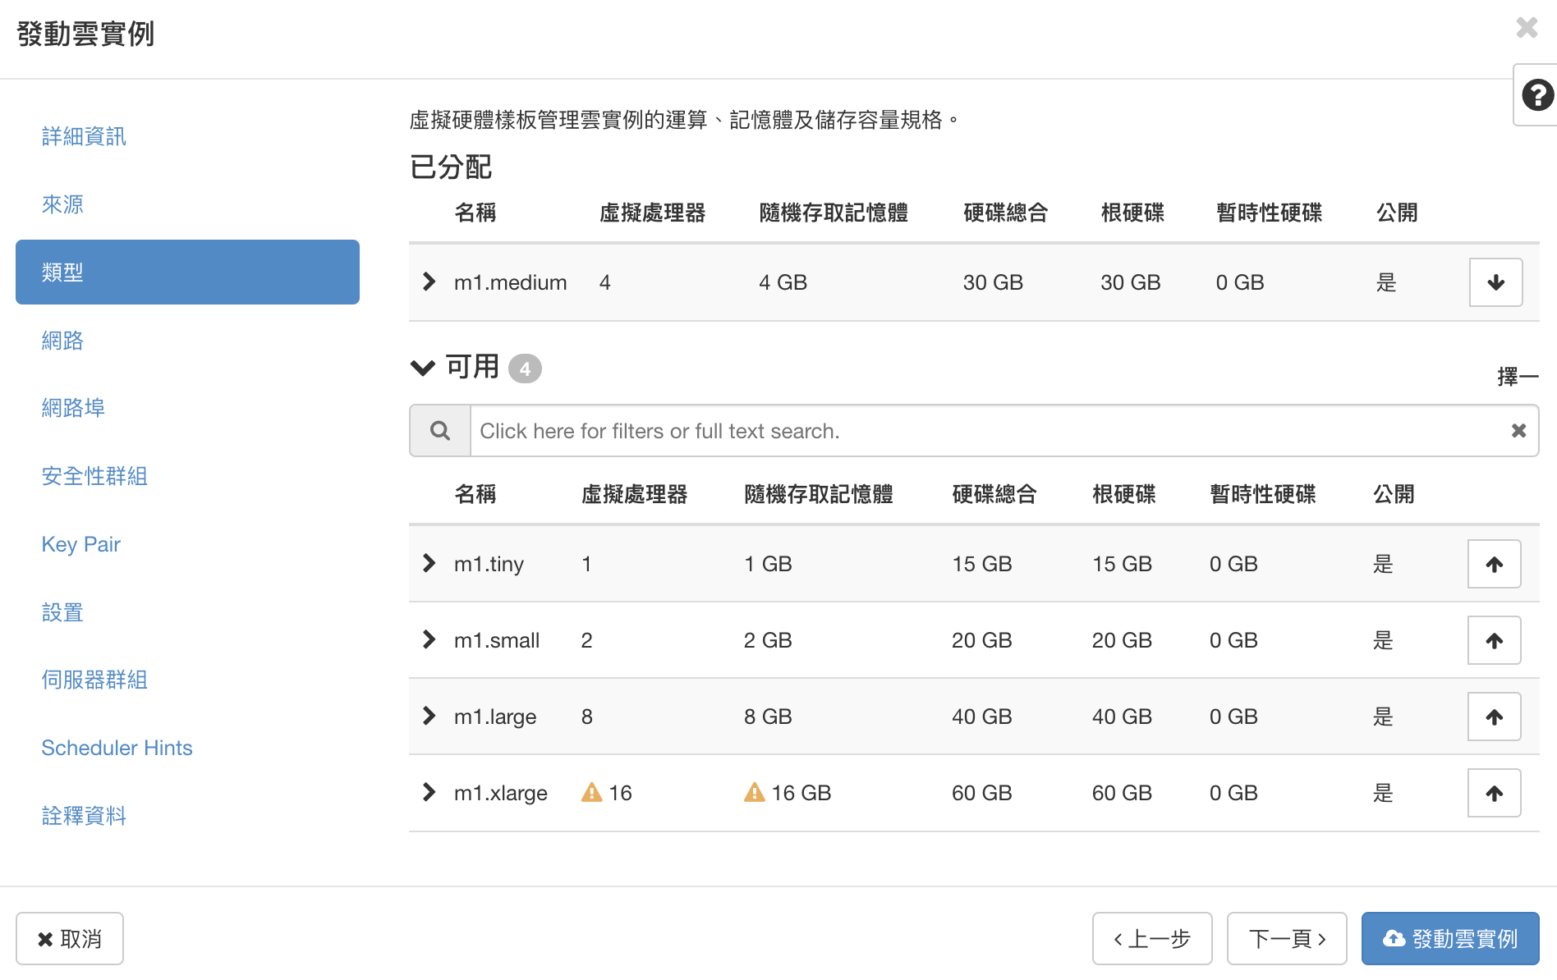Allocate m1.large flavor with up arrow
Screen dimensions: 1557x980
(x=1493, y=717)
